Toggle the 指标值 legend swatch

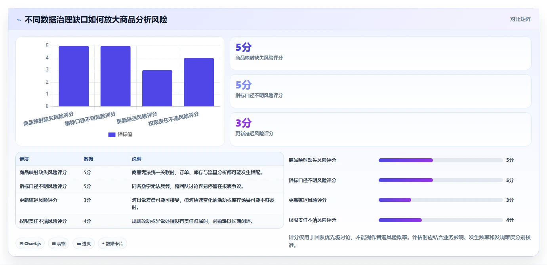[112, 134]
